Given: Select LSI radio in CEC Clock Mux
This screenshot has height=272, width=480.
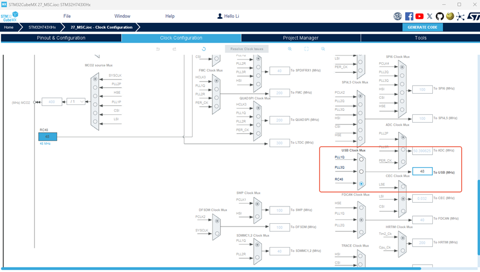Looking at the screenshot, I should 403,199.
